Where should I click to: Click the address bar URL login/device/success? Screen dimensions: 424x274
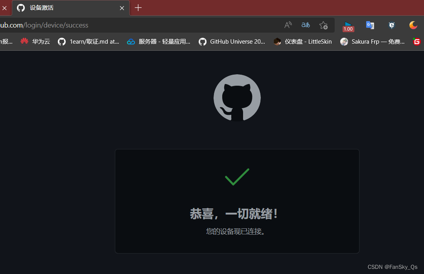pos(44,25)
